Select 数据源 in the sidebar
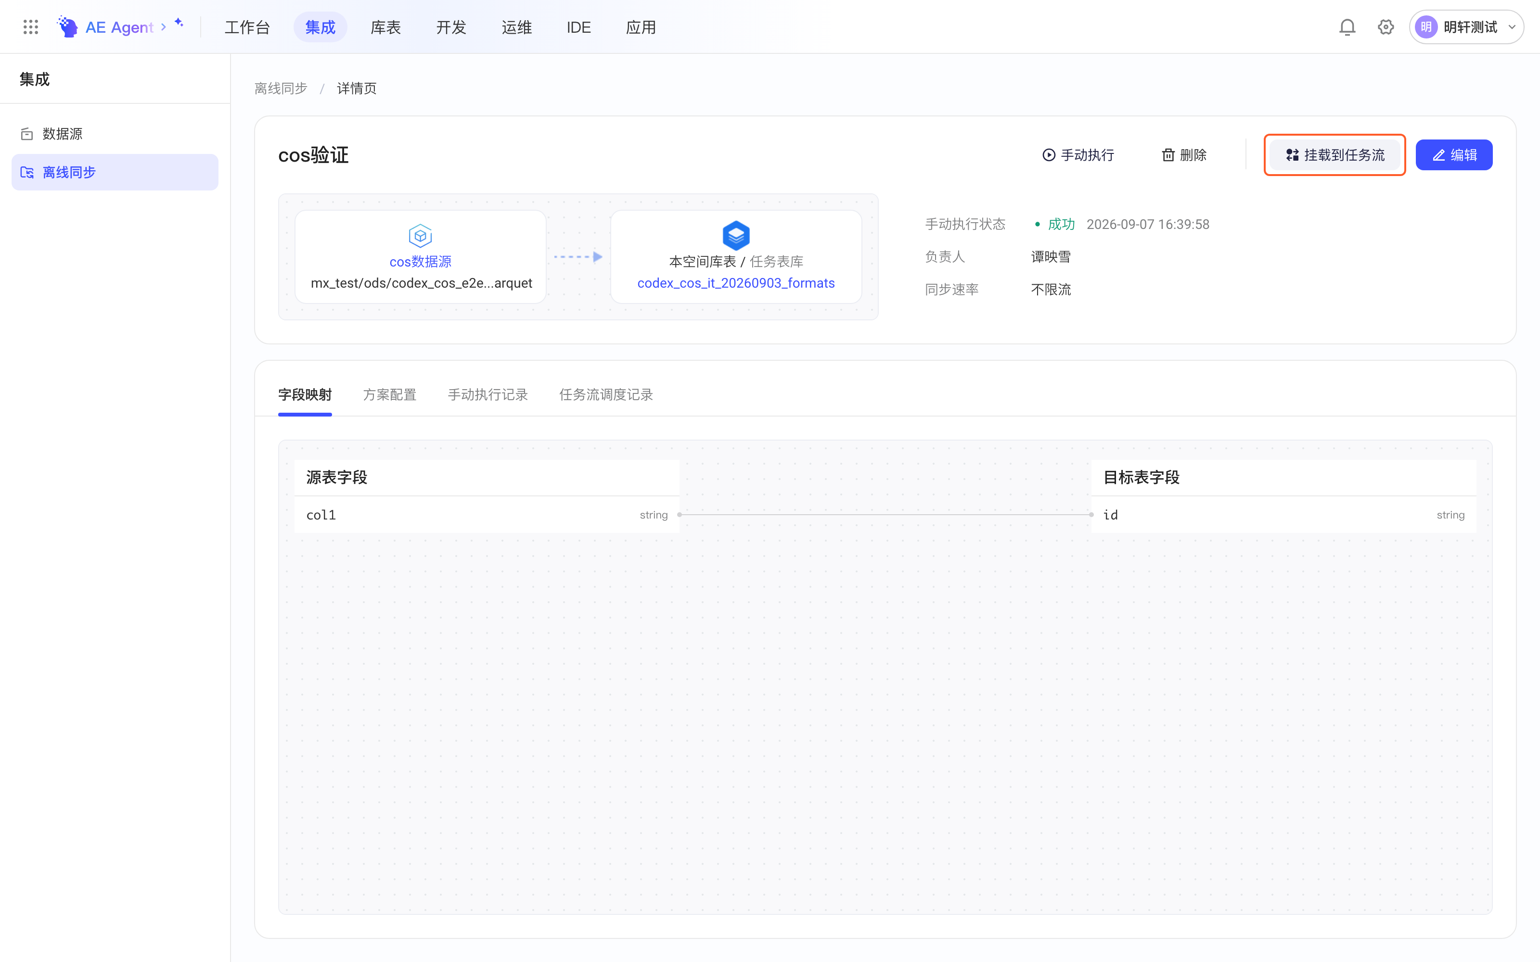Image resolution: width=1540 pixels, height=962 pixels. pyautogui.click(x=115, y=134)
